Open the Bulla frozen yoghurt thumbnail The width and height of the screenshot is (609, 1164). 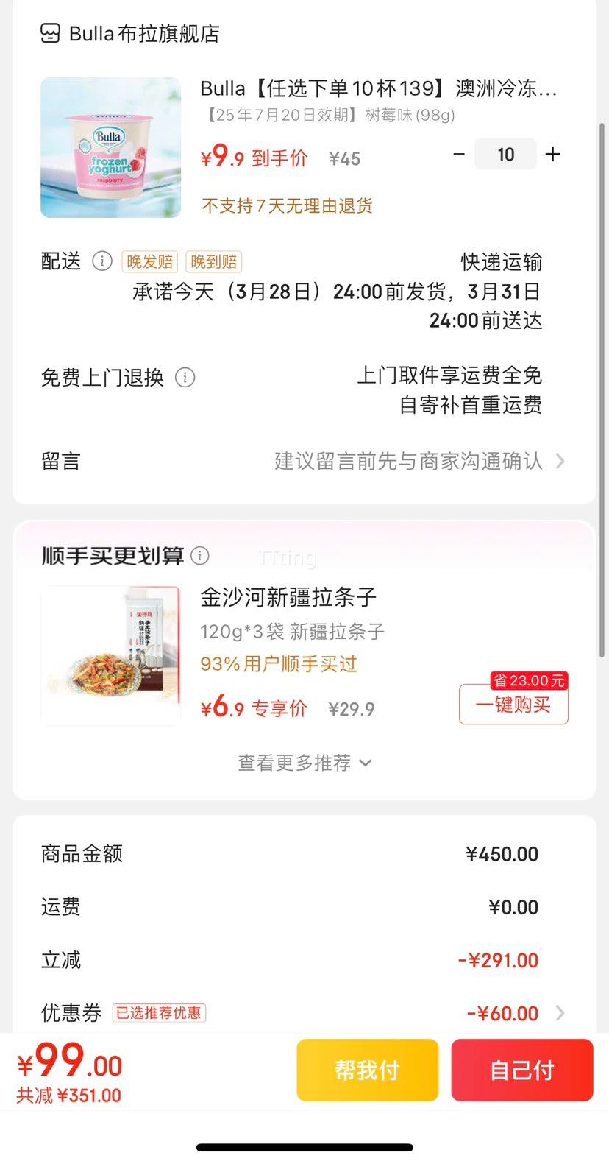pos(110,147)
